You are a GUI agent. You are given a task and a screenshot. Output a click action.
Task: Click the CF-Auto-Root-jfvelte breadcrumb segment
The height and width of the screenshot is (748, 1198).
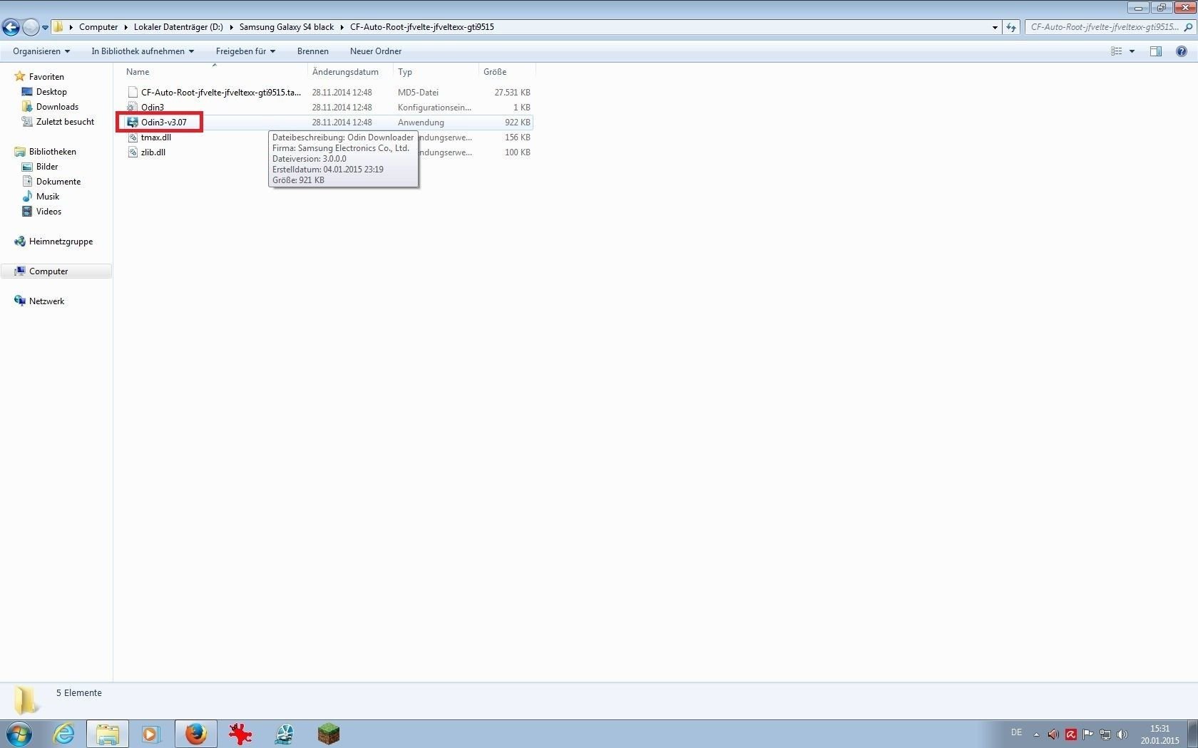tap(422, 27)
